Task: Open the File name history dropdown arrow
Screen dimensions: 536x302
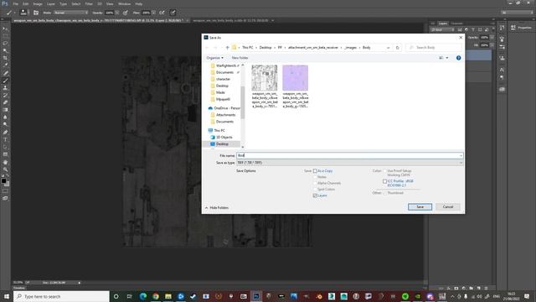Action: (461, 155)
